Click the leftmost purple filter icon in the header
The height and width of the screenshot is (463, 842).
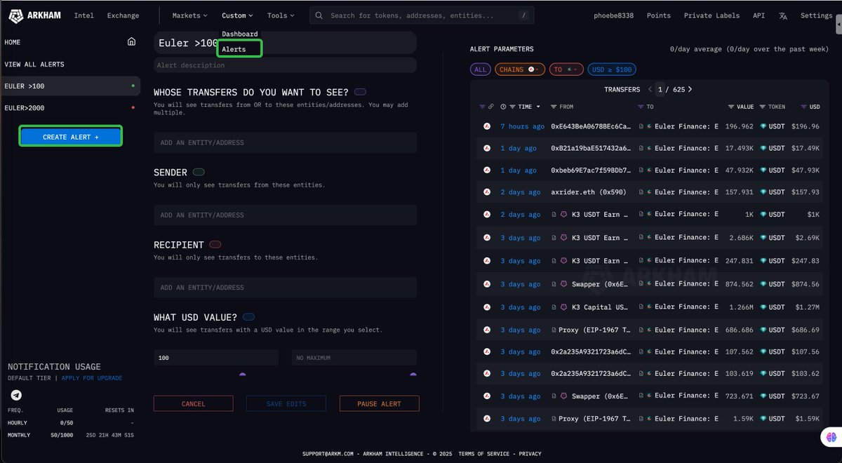[482, 107]
